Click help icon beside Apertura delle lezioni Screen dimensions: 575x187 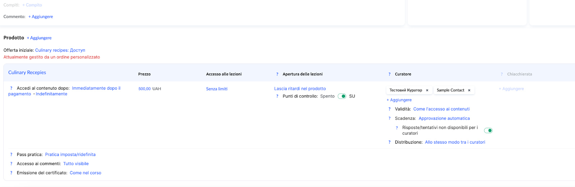click(277, 74)
